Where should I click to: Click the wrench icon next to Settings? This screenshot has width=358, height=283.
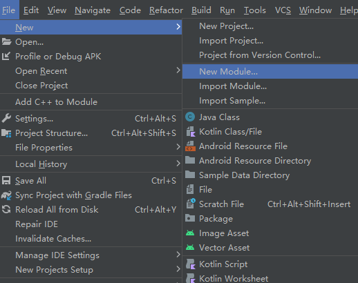(6, 118)
